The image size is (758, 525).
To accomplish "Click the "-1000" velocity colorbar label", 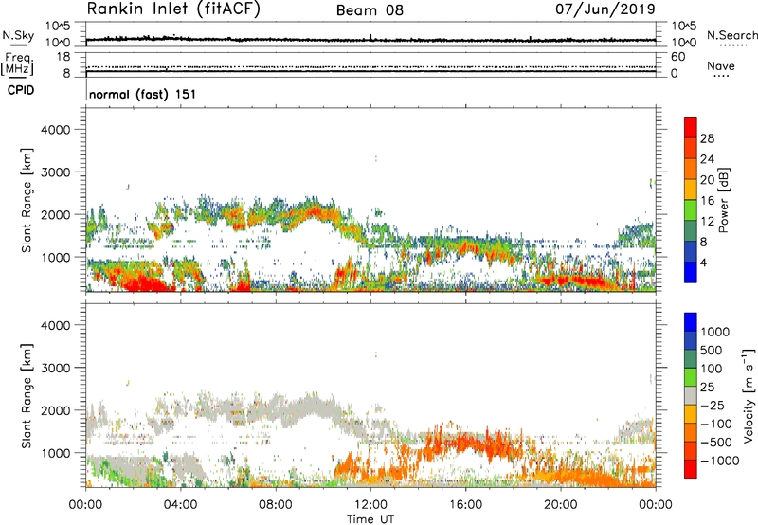I will click(x=719, y=461).
